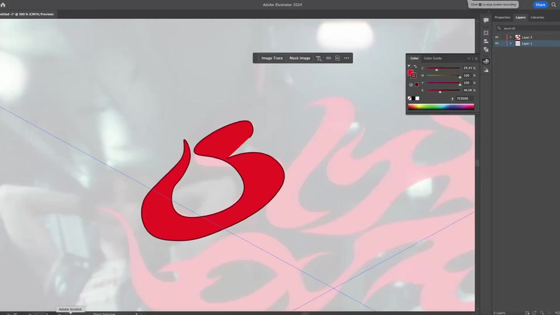Open the search icon in top bar

pyautogui.click(x=554, y=5)
